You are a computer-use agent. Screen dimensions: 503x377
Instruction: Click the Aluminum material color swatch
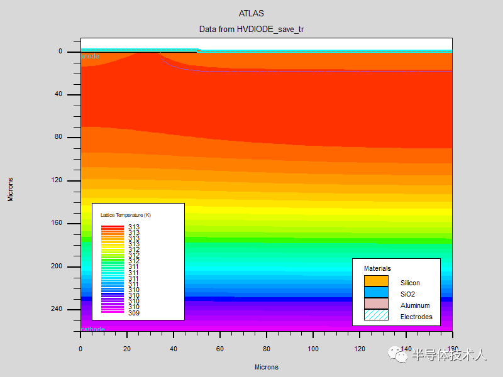tap(376, 303)
